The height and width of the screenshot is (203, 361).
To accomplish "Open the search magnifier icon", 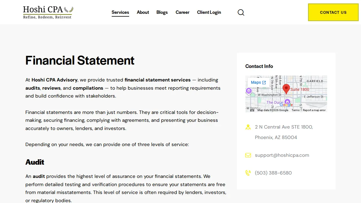I will pyautogui.click(x=241, y=12).
